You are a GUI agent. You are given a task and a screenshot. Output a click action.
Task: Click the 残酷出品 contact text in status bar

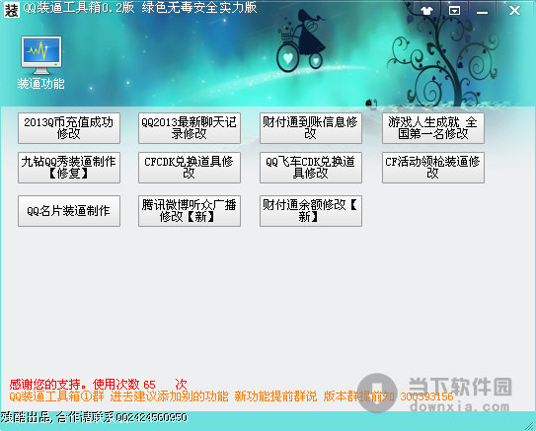pyautogui.click(x=94, y=417)
